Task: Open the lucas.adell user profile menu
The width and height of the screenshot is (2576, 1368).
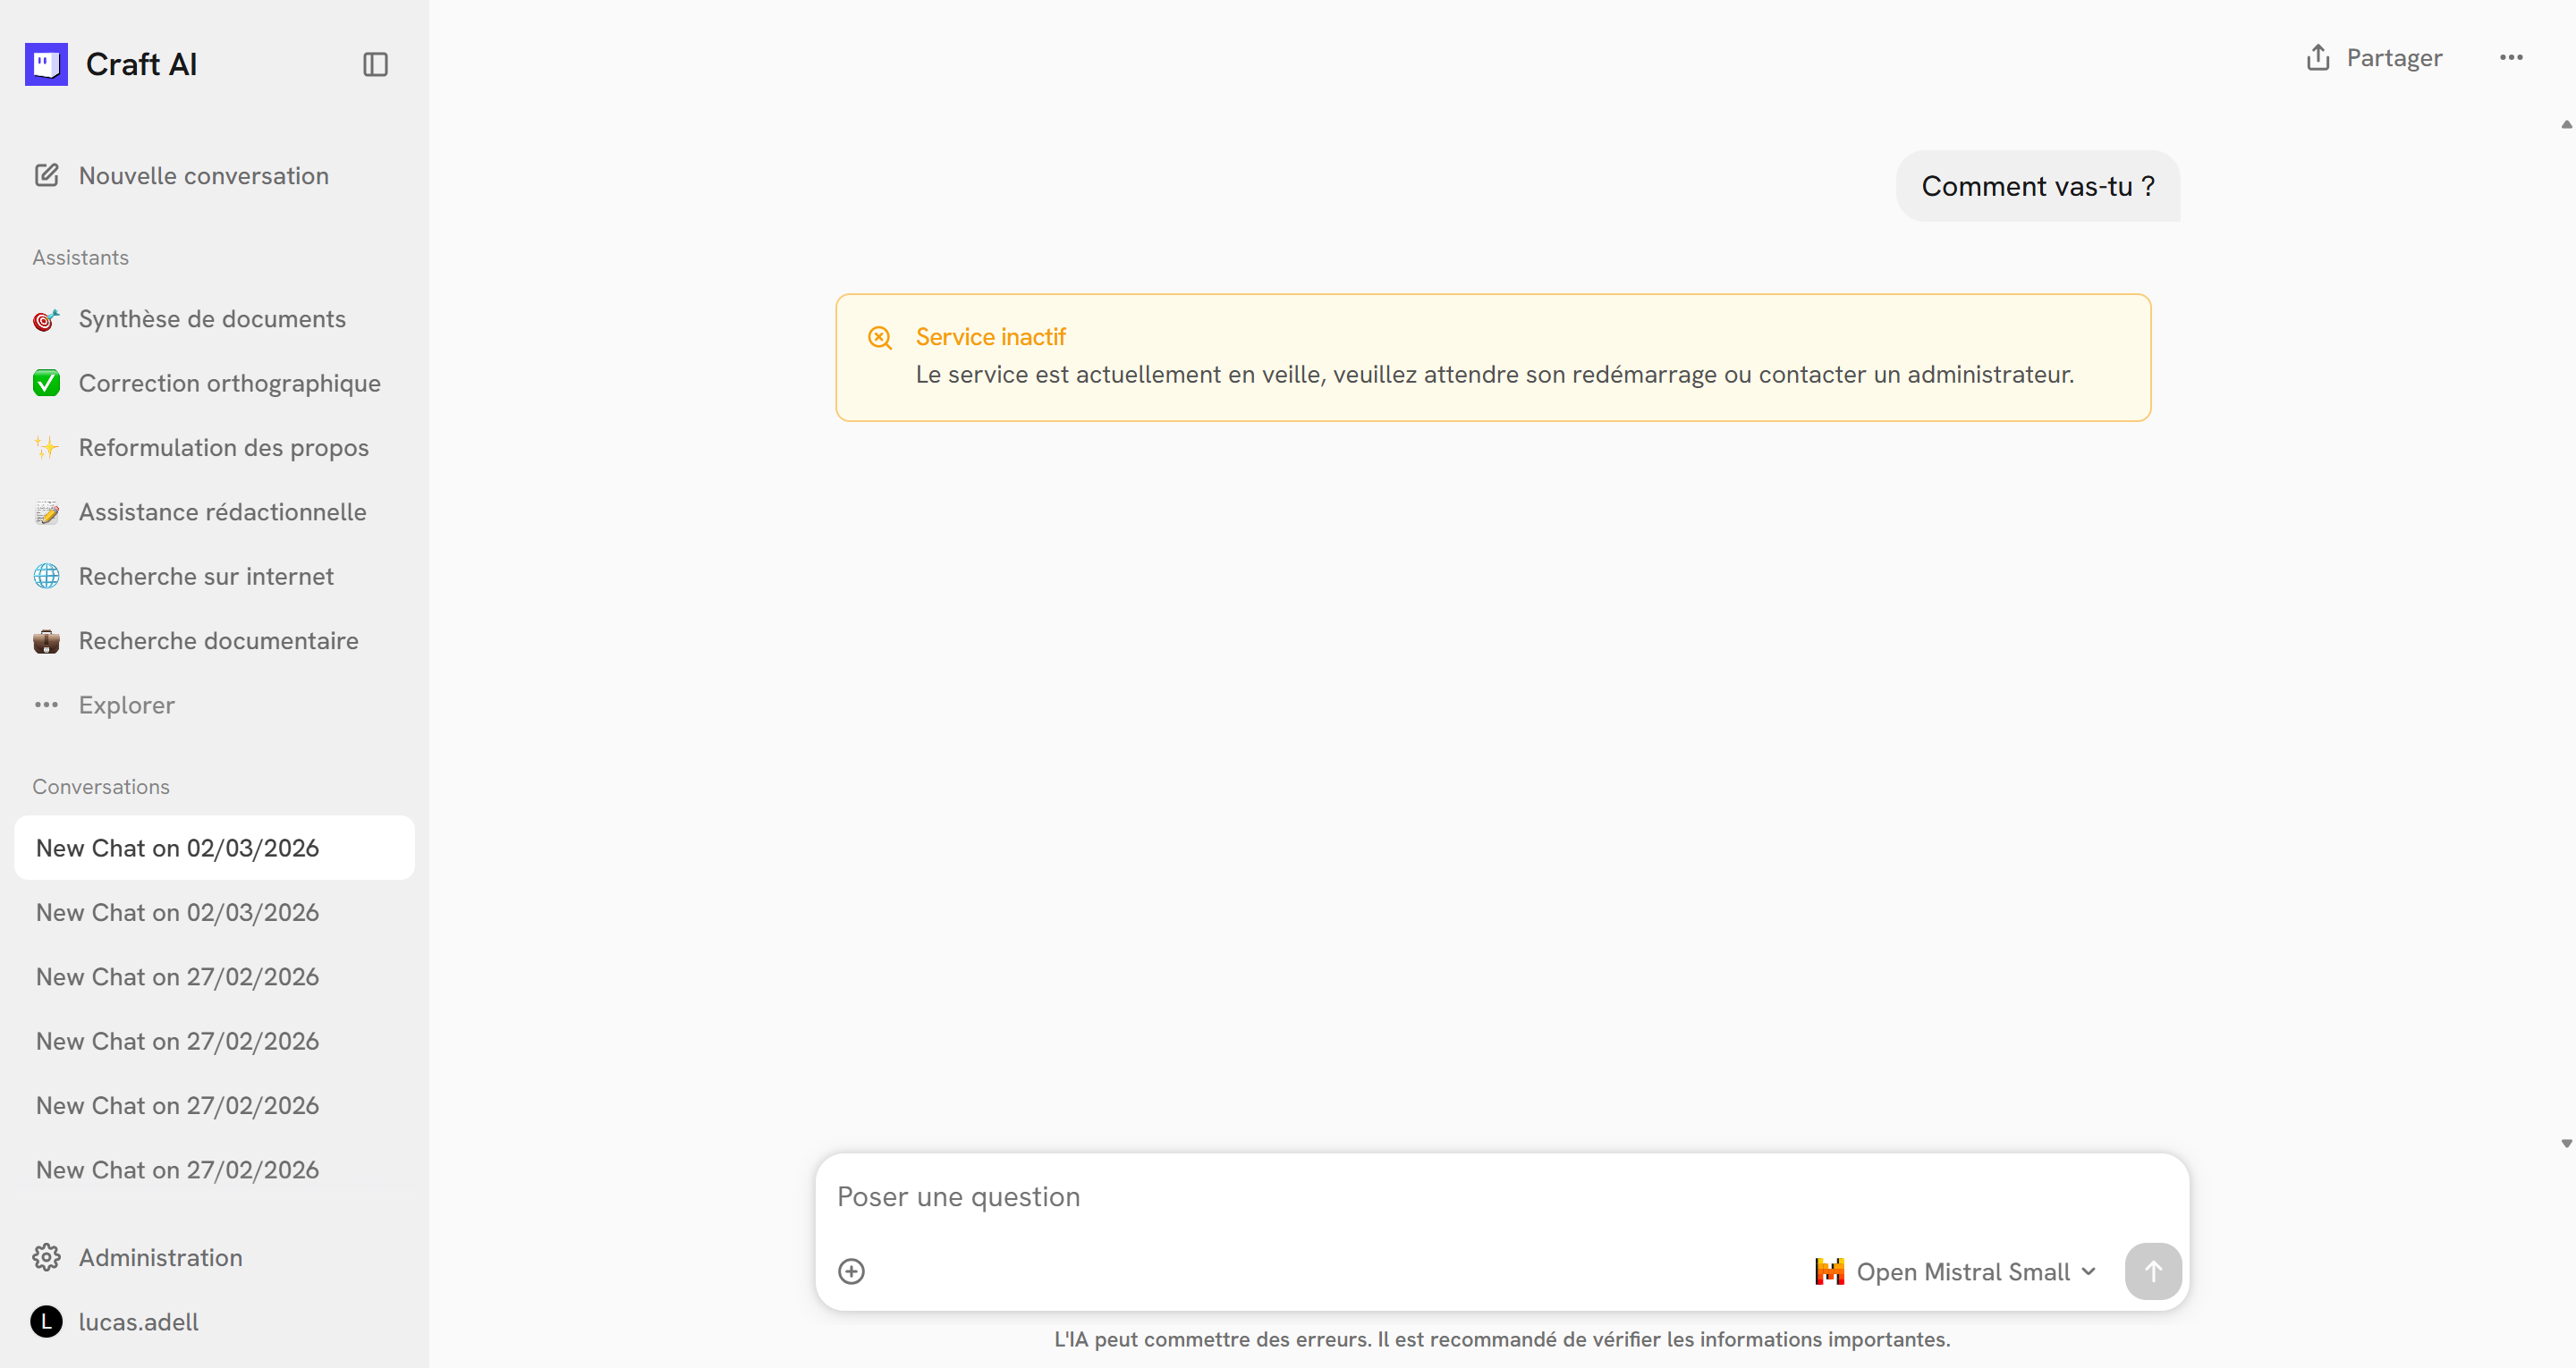Action: [138, 1322]
